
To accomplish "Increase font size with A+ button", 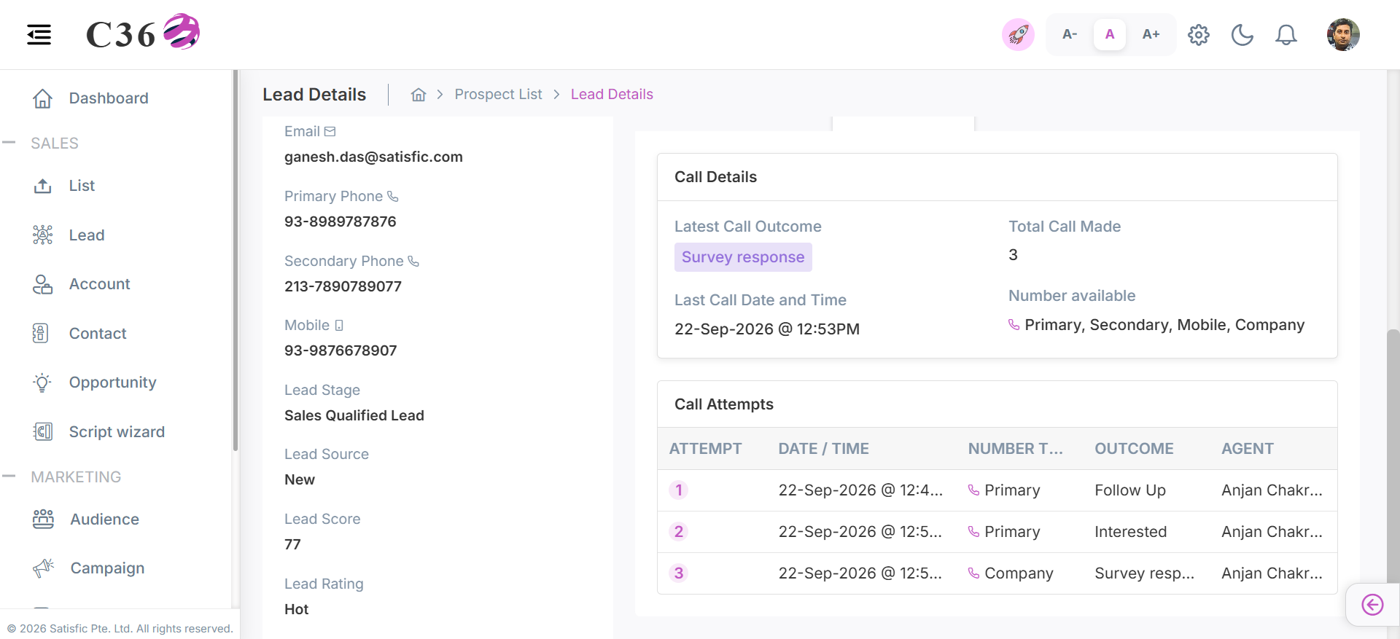I will click(x=1151, y=34).
